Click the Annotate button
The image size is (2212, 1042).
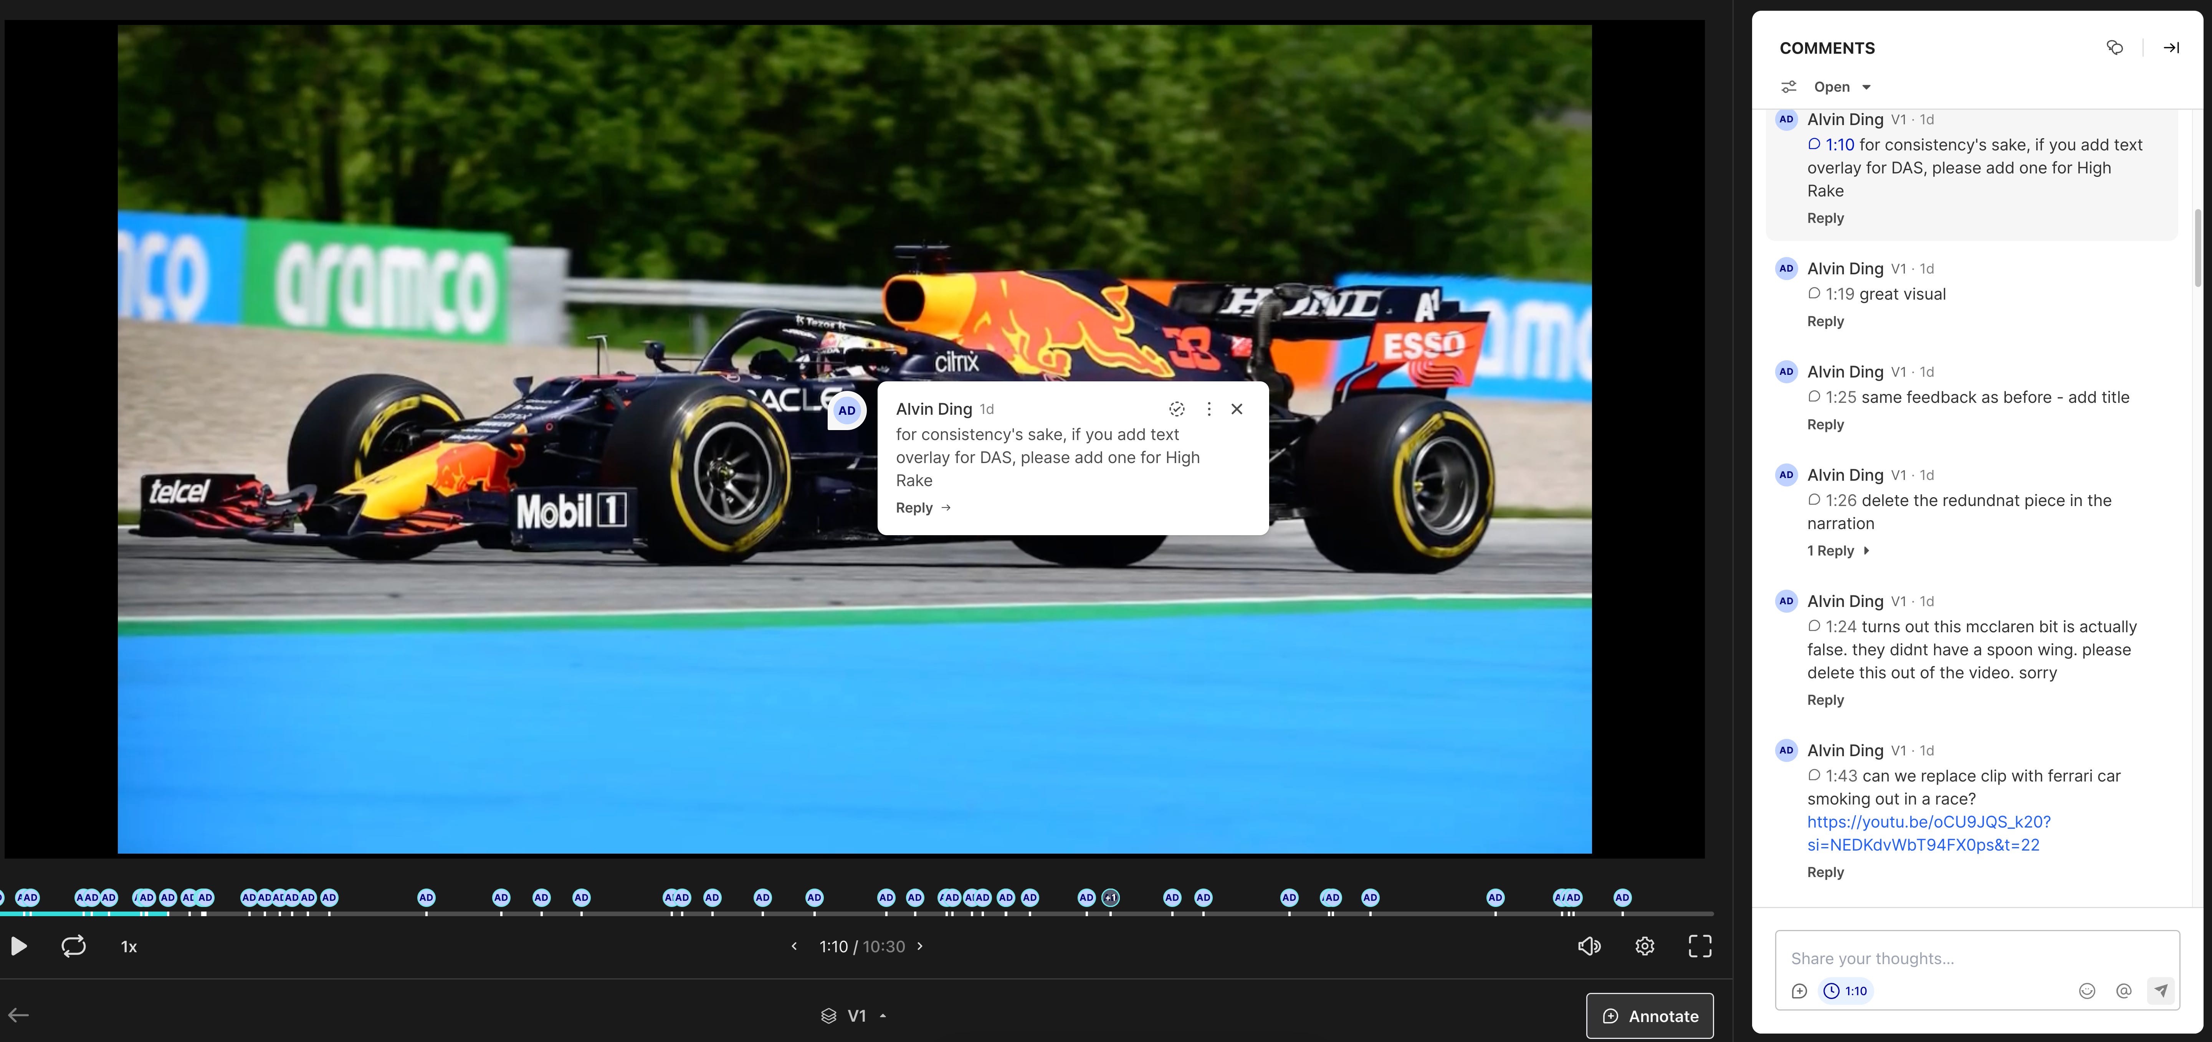click(1650, 1016)
